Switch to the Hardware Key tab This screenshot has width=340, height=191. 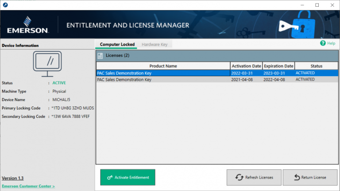point(154,44)
